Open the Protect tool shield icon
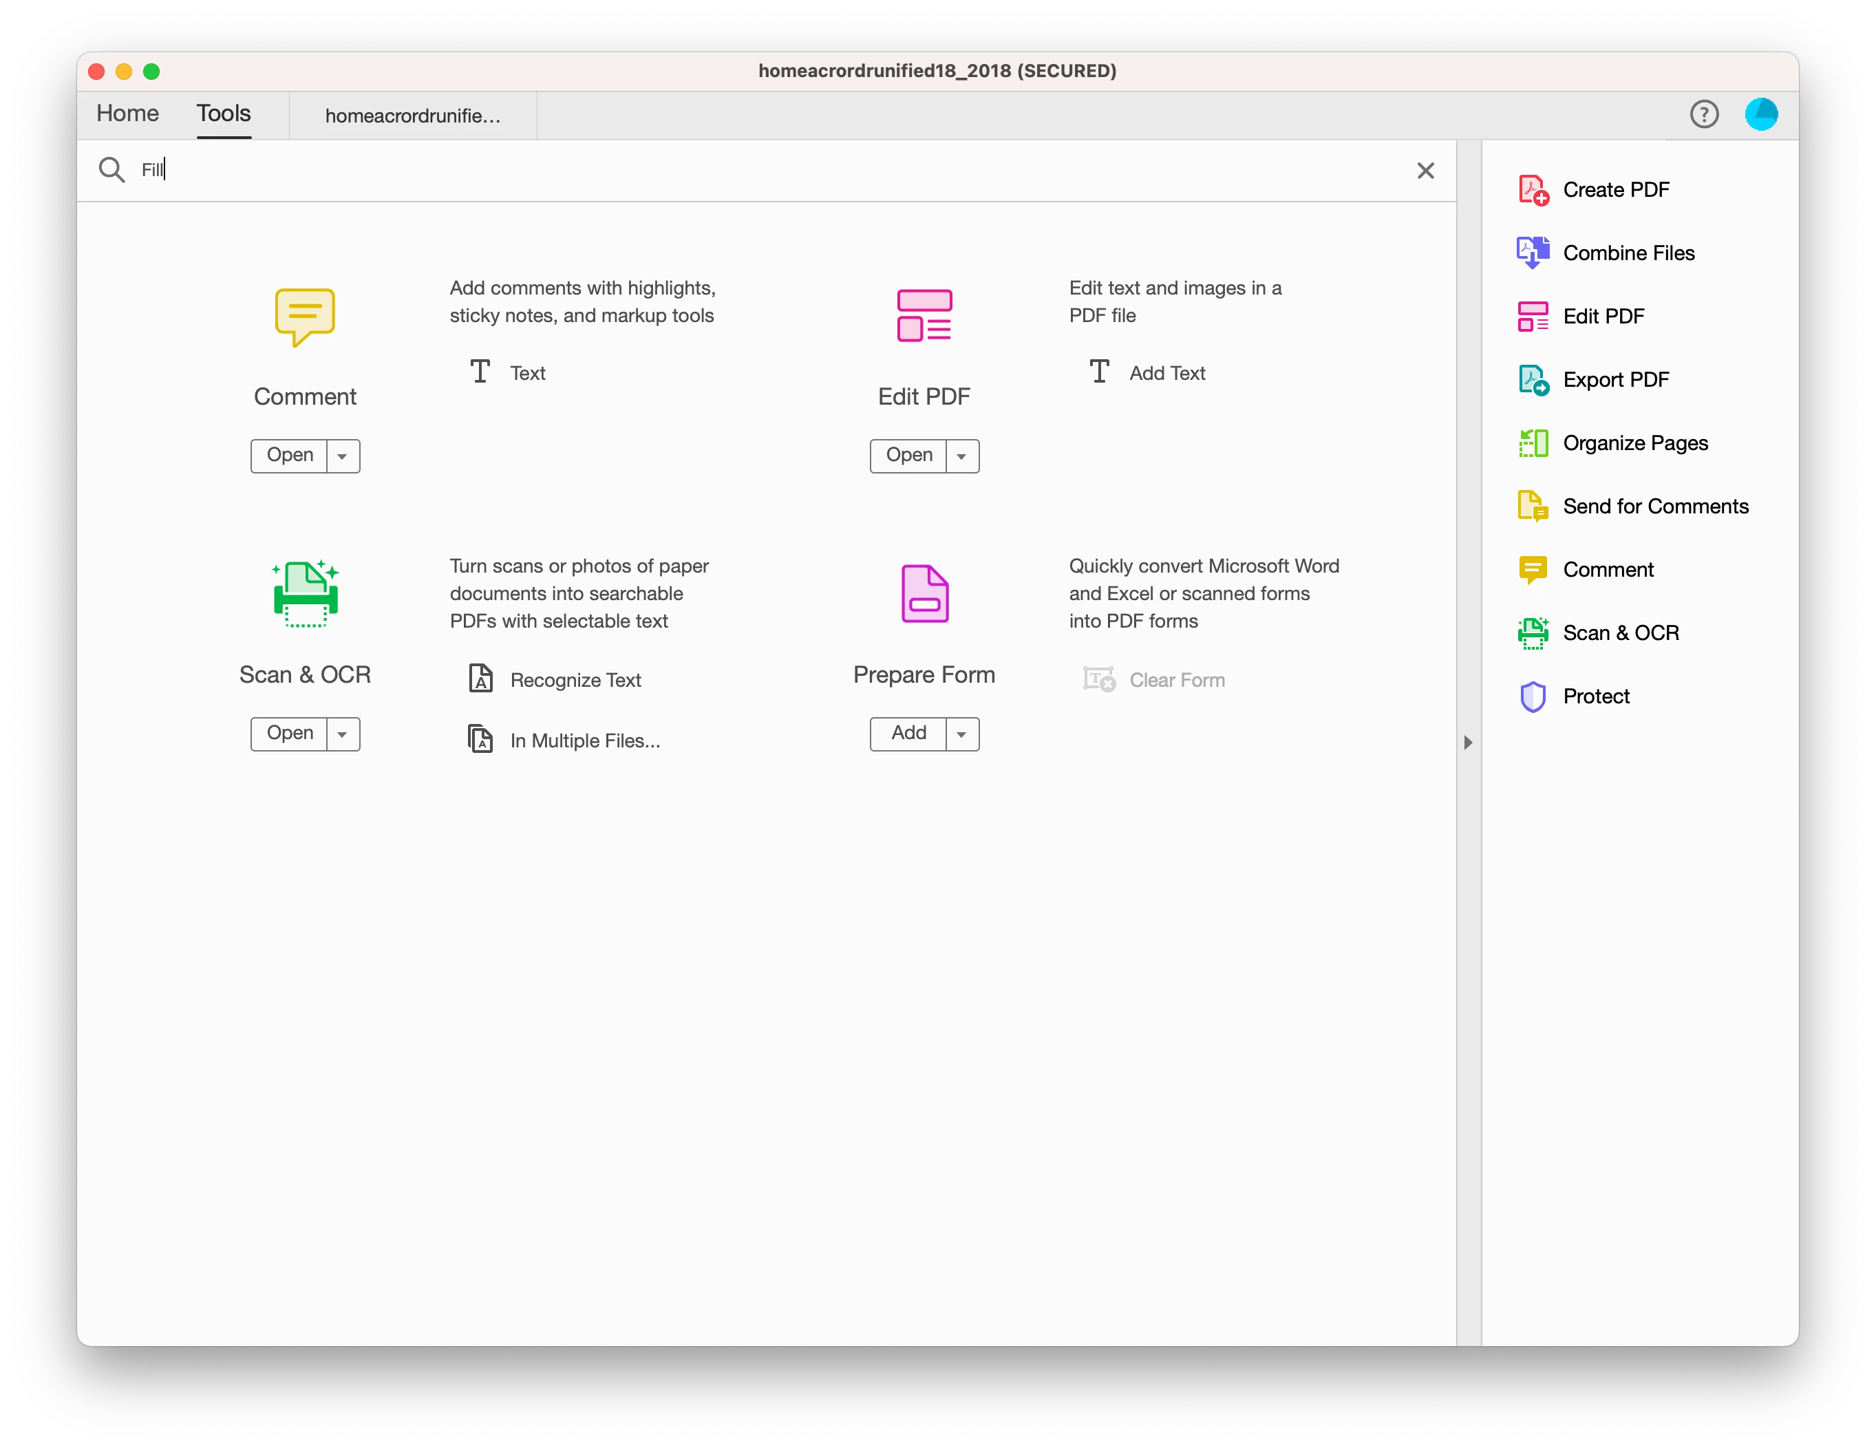This screenshot has height=1448, width=1876. (1533, 696)
